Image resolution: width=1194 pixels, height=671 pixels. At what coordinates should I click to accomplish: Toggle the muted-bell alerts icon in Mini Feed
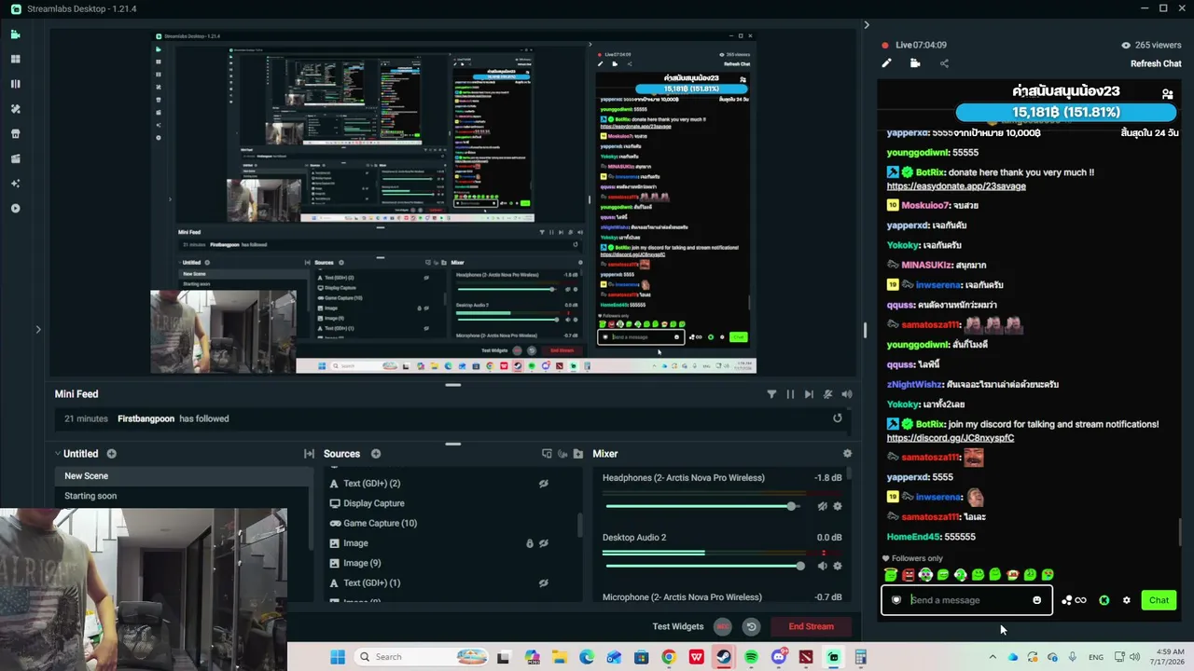coord(827,394)
